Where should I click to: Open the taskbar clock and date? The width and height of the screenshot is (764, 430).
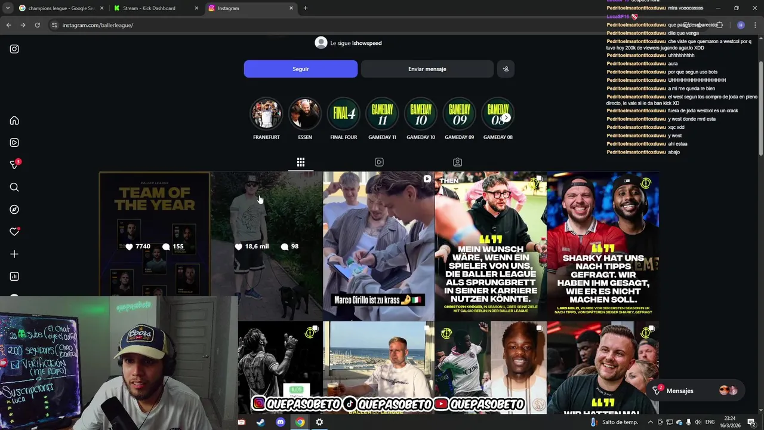[730, 422]
